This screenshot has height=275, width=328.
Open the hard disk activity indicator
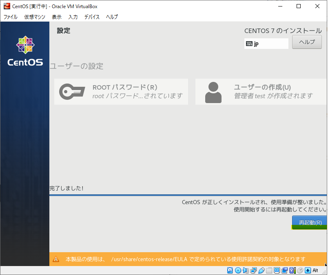230,271
